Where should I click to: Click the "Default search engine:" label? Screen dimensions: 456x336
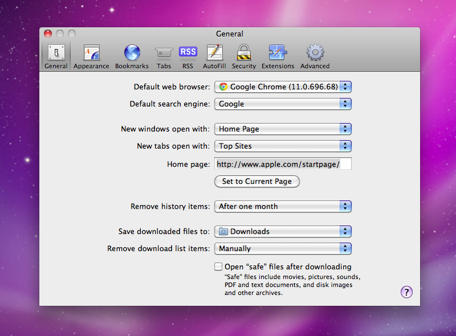pos(170,104)
